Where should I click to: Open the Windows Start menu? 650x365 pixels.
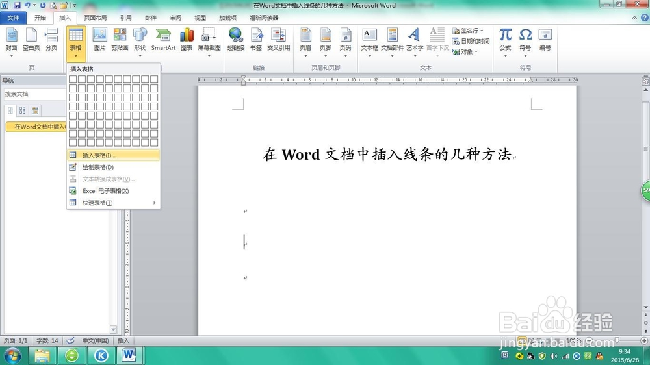[x=12, y=355]
